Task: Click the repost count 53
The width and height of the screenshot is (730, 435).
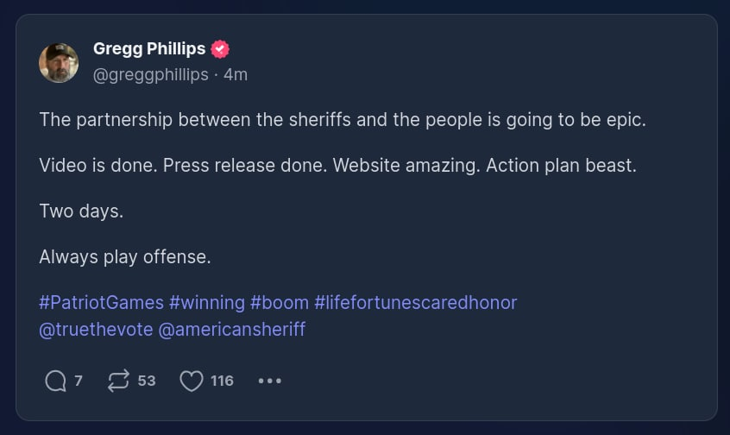Action: 147,381
